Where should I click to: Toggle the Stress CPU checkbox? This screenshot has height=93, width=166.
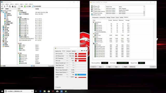click(x=94, y=6)
